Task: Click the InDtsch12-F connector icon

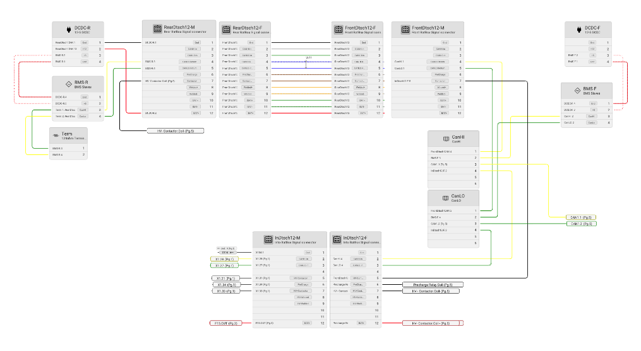Action: (337, 239)
